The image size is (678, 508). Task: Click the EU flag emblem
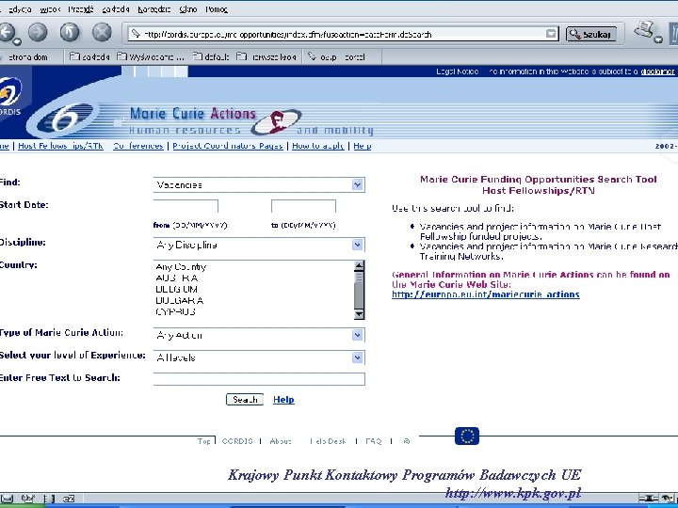point(467,436)
